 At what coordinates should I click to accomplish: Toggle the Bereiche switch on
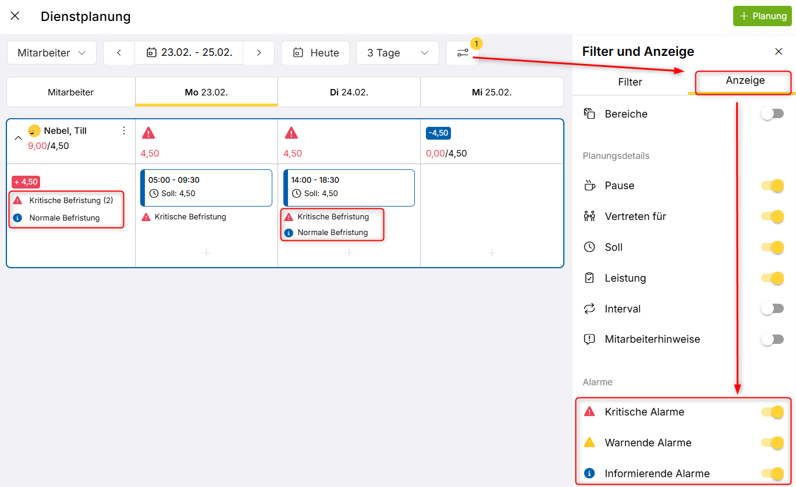click(772, 114)
